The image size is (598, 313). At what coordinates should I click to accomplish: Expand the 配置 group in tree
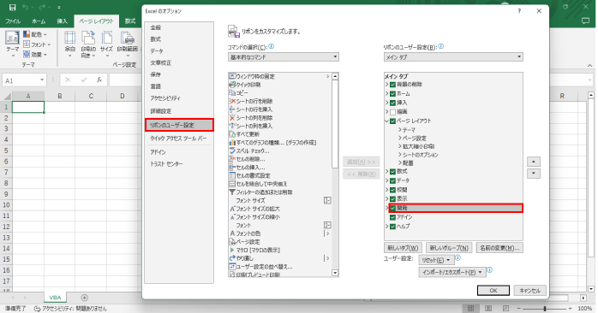[x=400, y=163]
